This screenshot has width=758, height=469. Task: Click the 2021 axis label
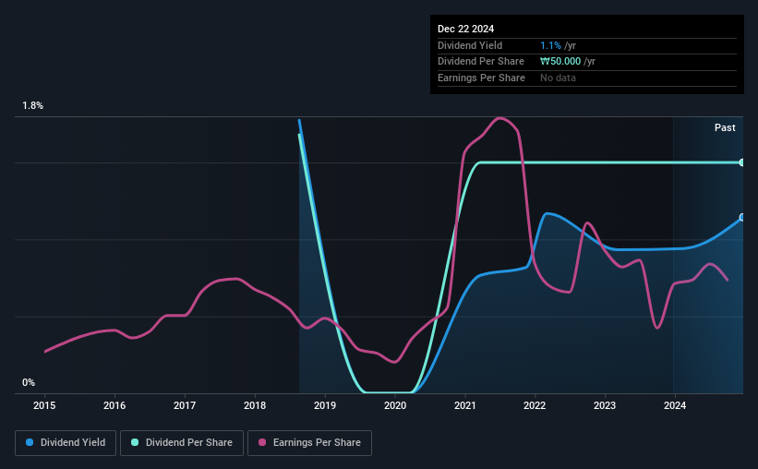click(465, 405)
